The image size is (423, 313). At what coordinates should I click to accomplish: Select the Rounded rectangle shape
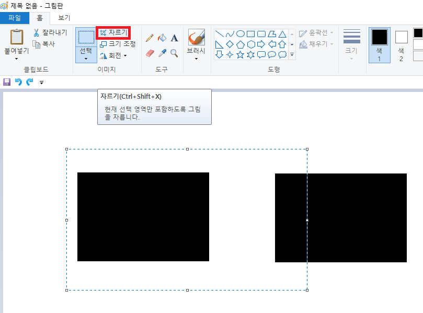pos(261,34)
